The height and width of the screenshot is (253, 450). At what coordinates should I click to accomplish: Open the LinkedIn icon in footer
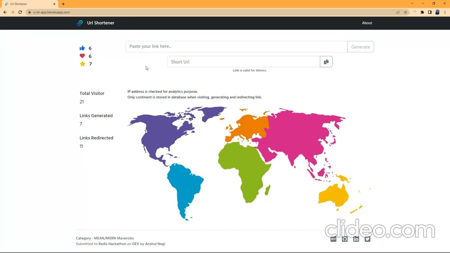[x=356, y=239]
